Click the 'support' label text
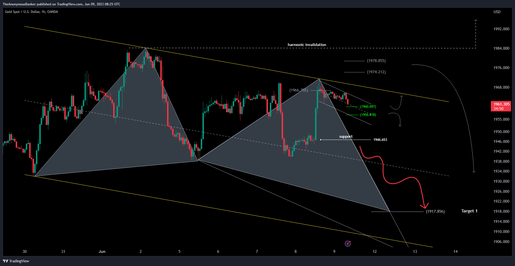This screenshot has height=266, width=515. pyautogui.click(x=346, y=137)
